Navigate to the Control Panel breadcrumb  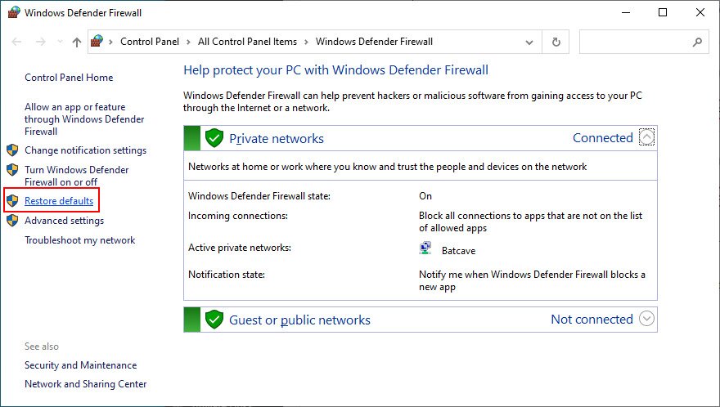(150, 42)
